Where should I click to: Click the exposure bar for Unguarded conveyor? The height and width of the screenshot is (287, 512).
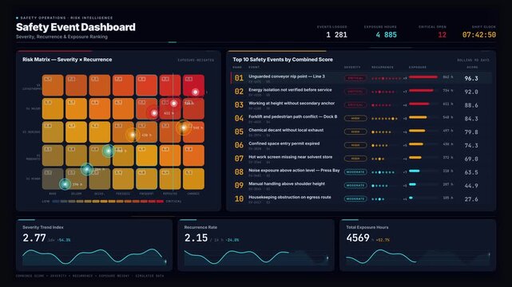423,77
